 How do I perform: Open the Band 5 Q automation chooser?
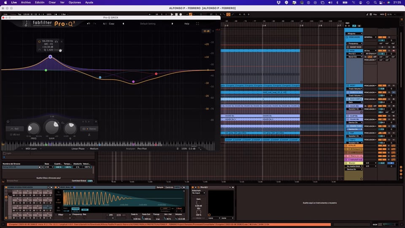pos(354,57)
